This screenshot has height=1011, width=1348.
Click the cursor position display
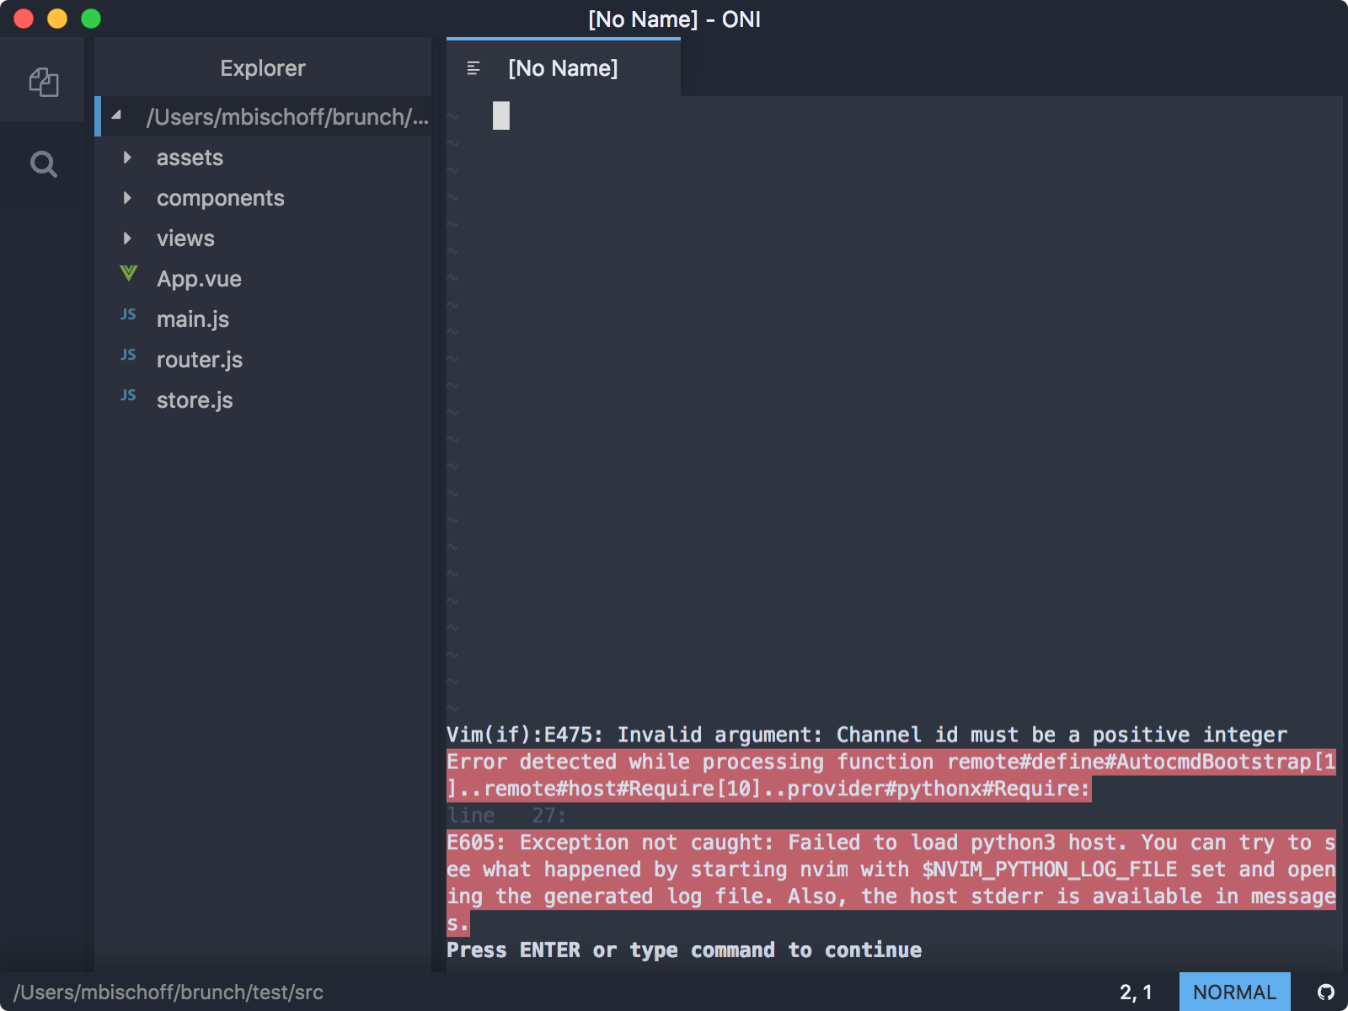pos(1137,991)
